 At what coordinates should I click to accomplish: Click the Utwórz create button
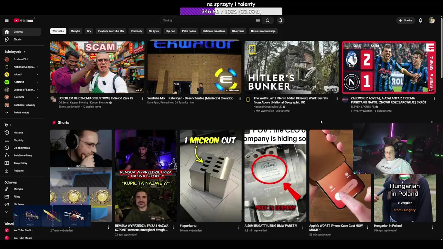pos(405,20)
